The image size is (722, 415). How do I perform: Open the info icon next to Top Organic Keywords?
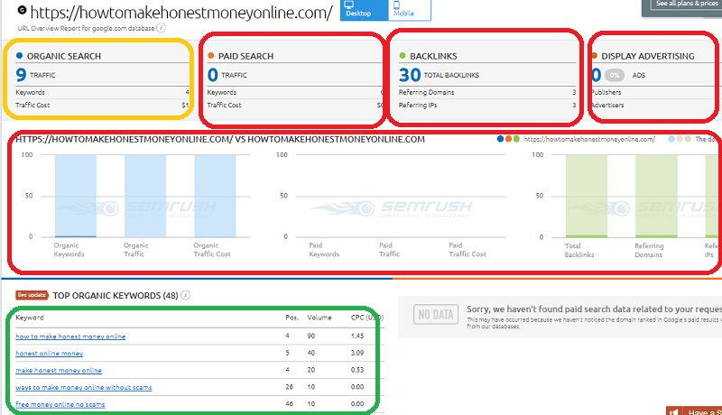(186, 295)
